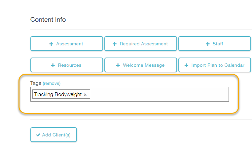Select the Tracking Bodyweight tag text
Screen dimensions: 252x145
coord(58,94)
